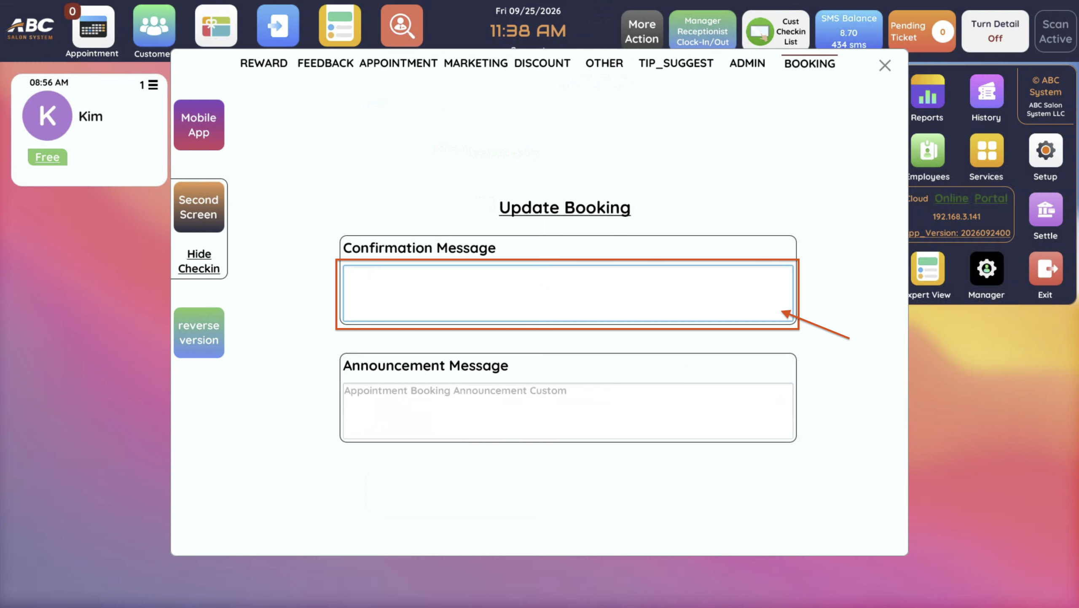Open the Cust Checkin List
Image resolution: width=1079 pixels, height=608 pixels.
(776, 30)
